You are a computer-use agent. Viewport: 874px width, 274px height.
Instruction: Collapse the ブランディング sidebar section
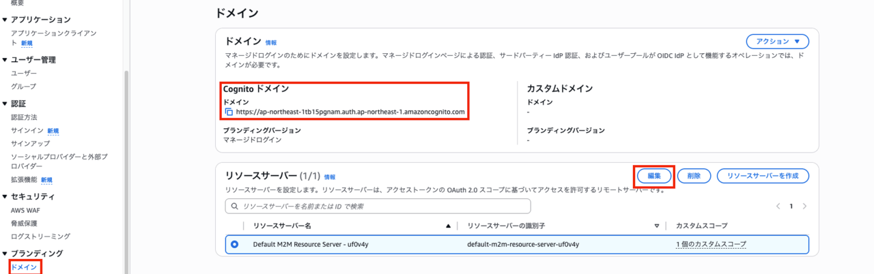[x=5, y=254]
